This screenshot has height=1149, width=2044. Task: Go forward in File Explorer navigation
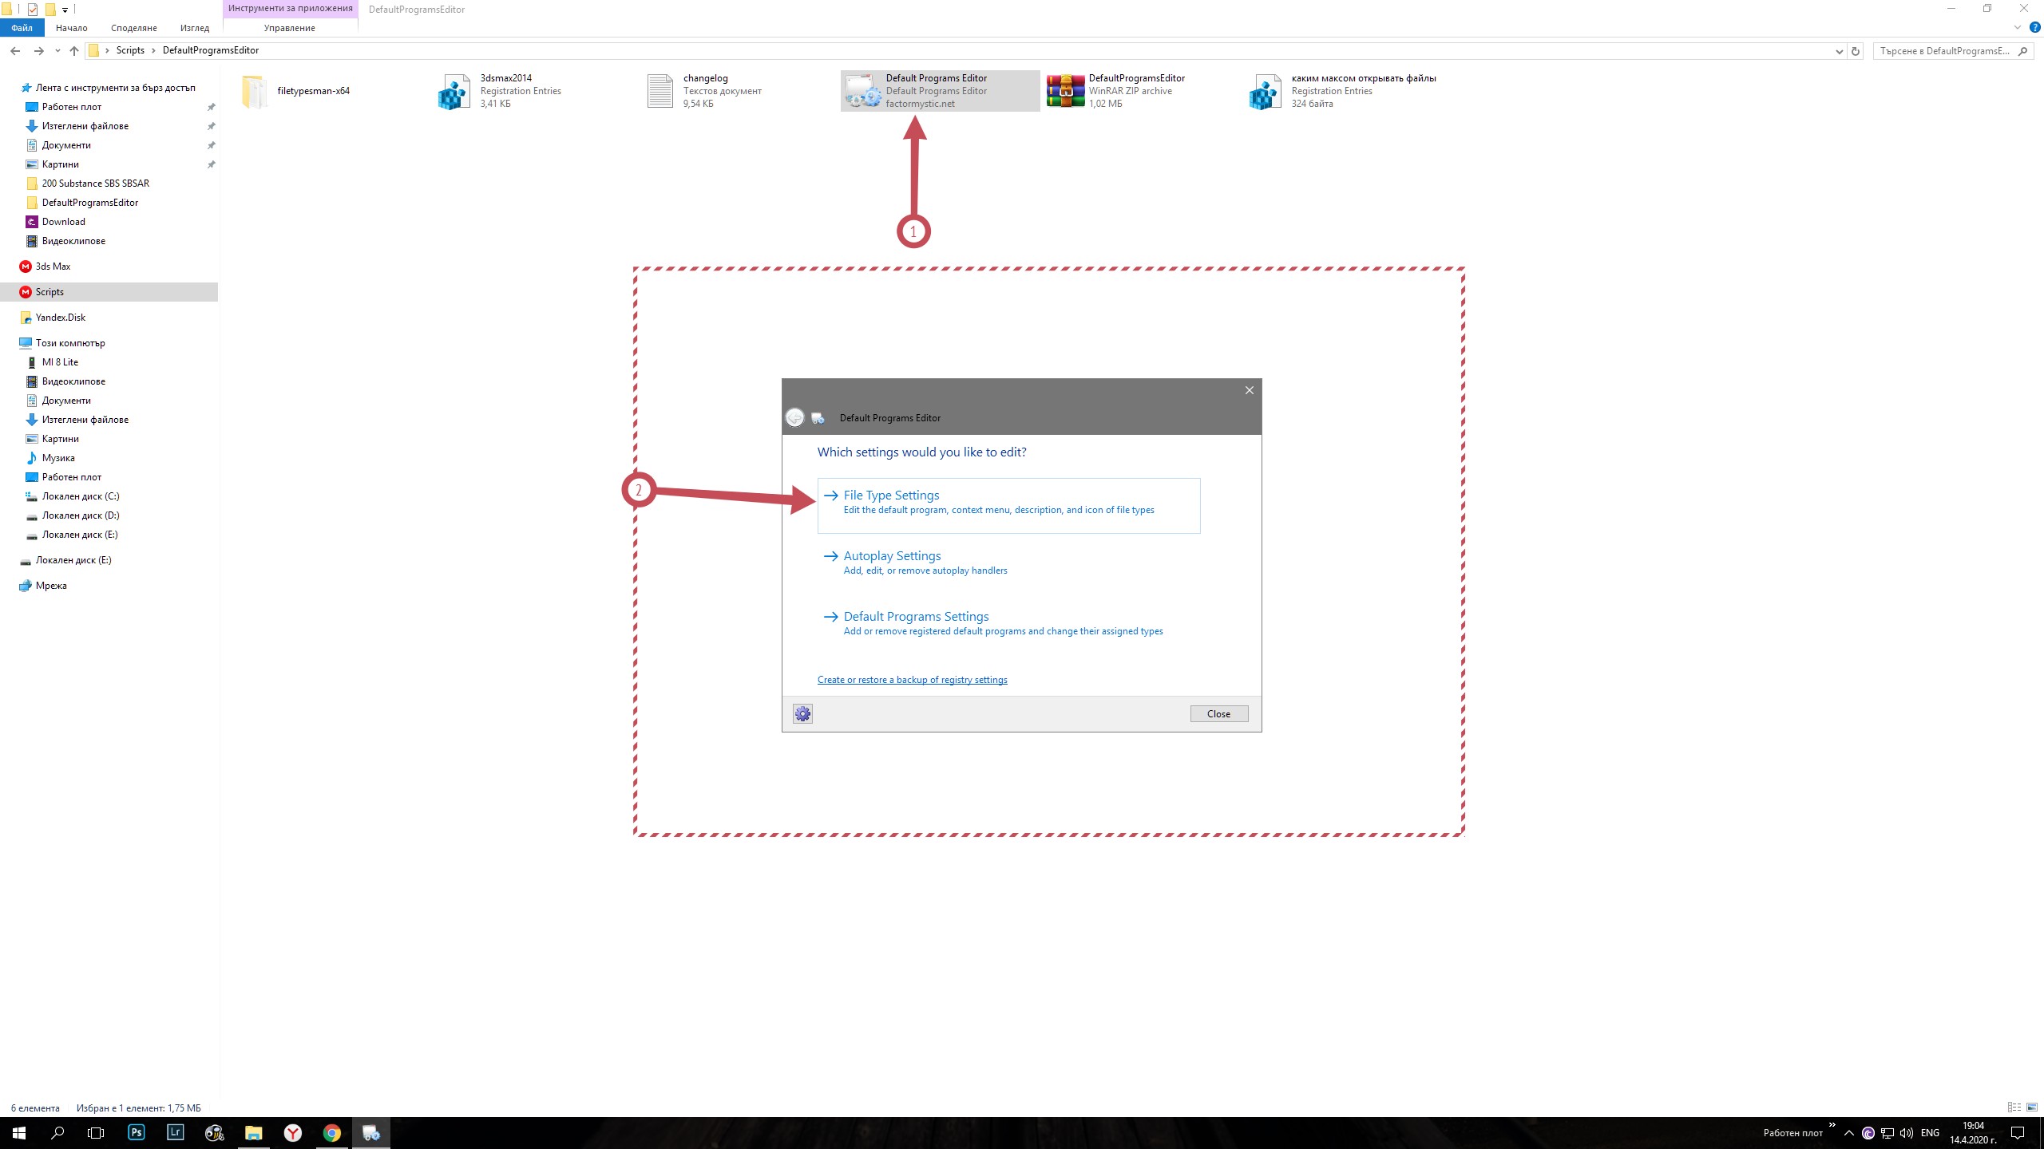click(x=38, y=50)
